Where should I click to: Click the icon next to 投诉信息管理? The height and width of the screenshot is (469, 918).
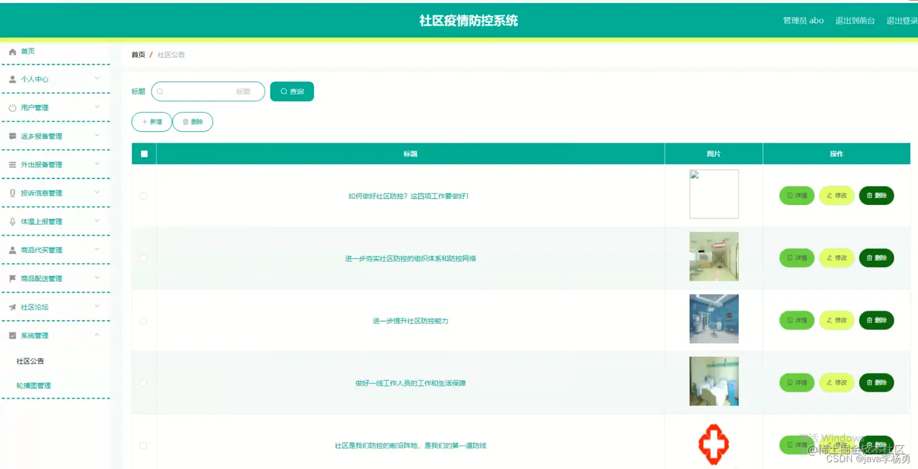[x=13, y=194]
